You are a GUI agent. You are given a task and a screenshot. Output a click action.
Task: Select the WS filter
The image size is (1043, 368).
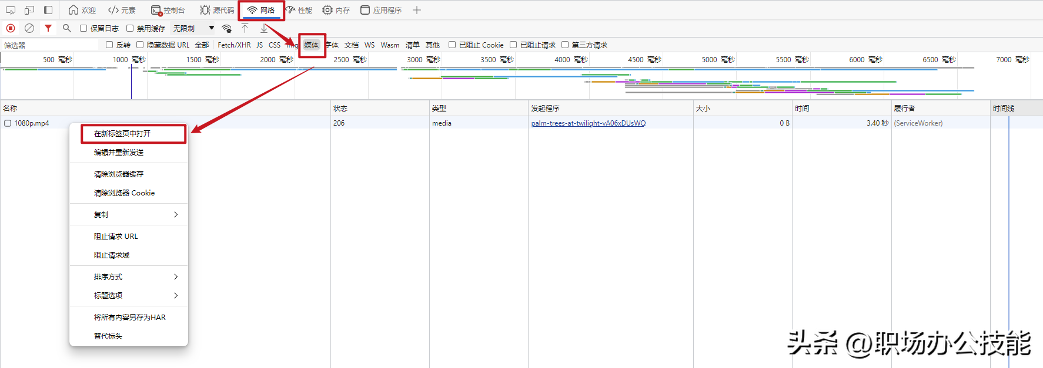(369, 45)
